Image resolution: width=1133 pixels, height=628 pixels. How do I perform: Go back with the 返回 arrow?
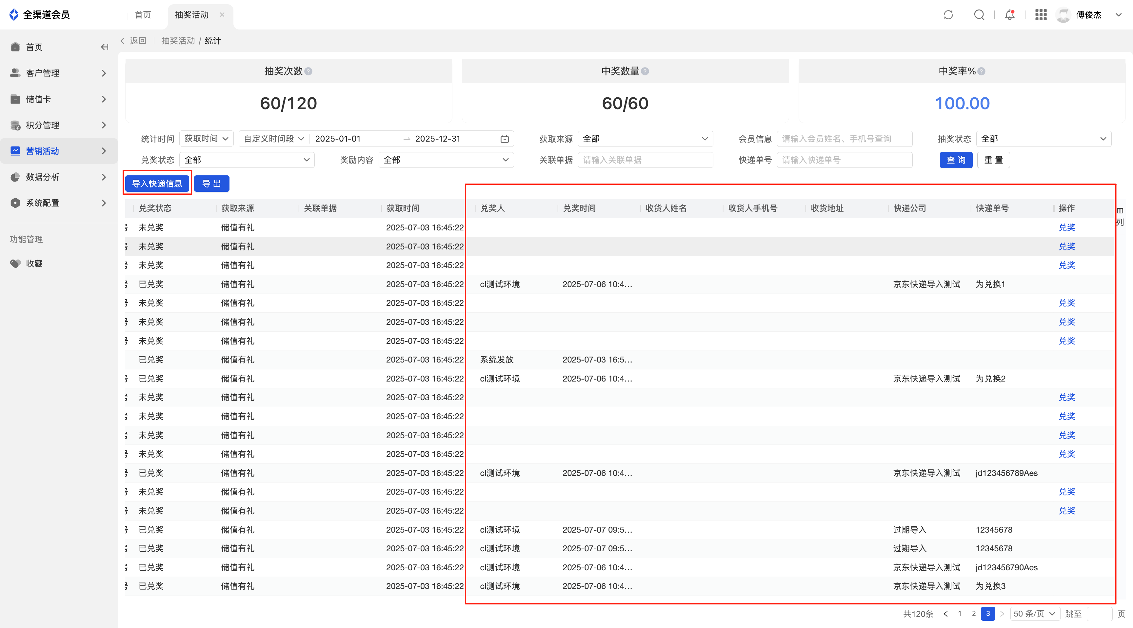coord(133,40)
